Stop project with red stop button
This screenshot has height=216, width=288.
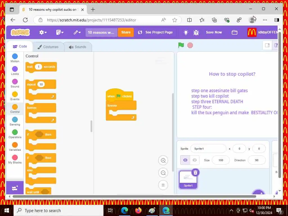(x=190, y=45)
